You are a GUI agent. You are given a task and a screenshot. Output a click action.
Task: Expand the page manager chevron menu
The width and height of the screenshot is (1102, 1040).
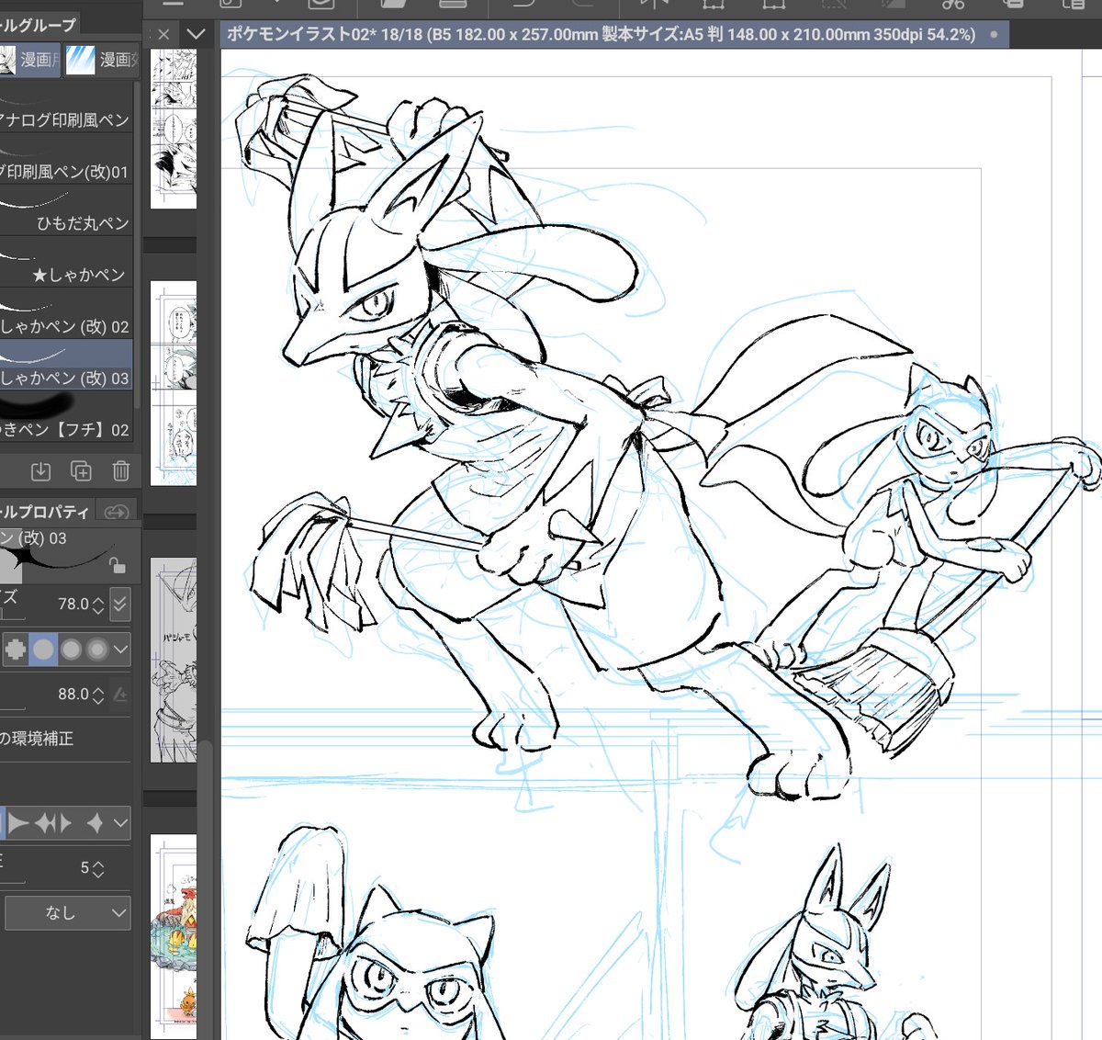pyautogui.click(x=196, y=34)
